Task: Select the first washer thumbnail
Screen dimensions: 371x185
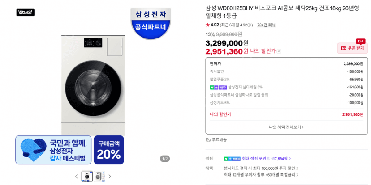Action: (x=87, y=177)
